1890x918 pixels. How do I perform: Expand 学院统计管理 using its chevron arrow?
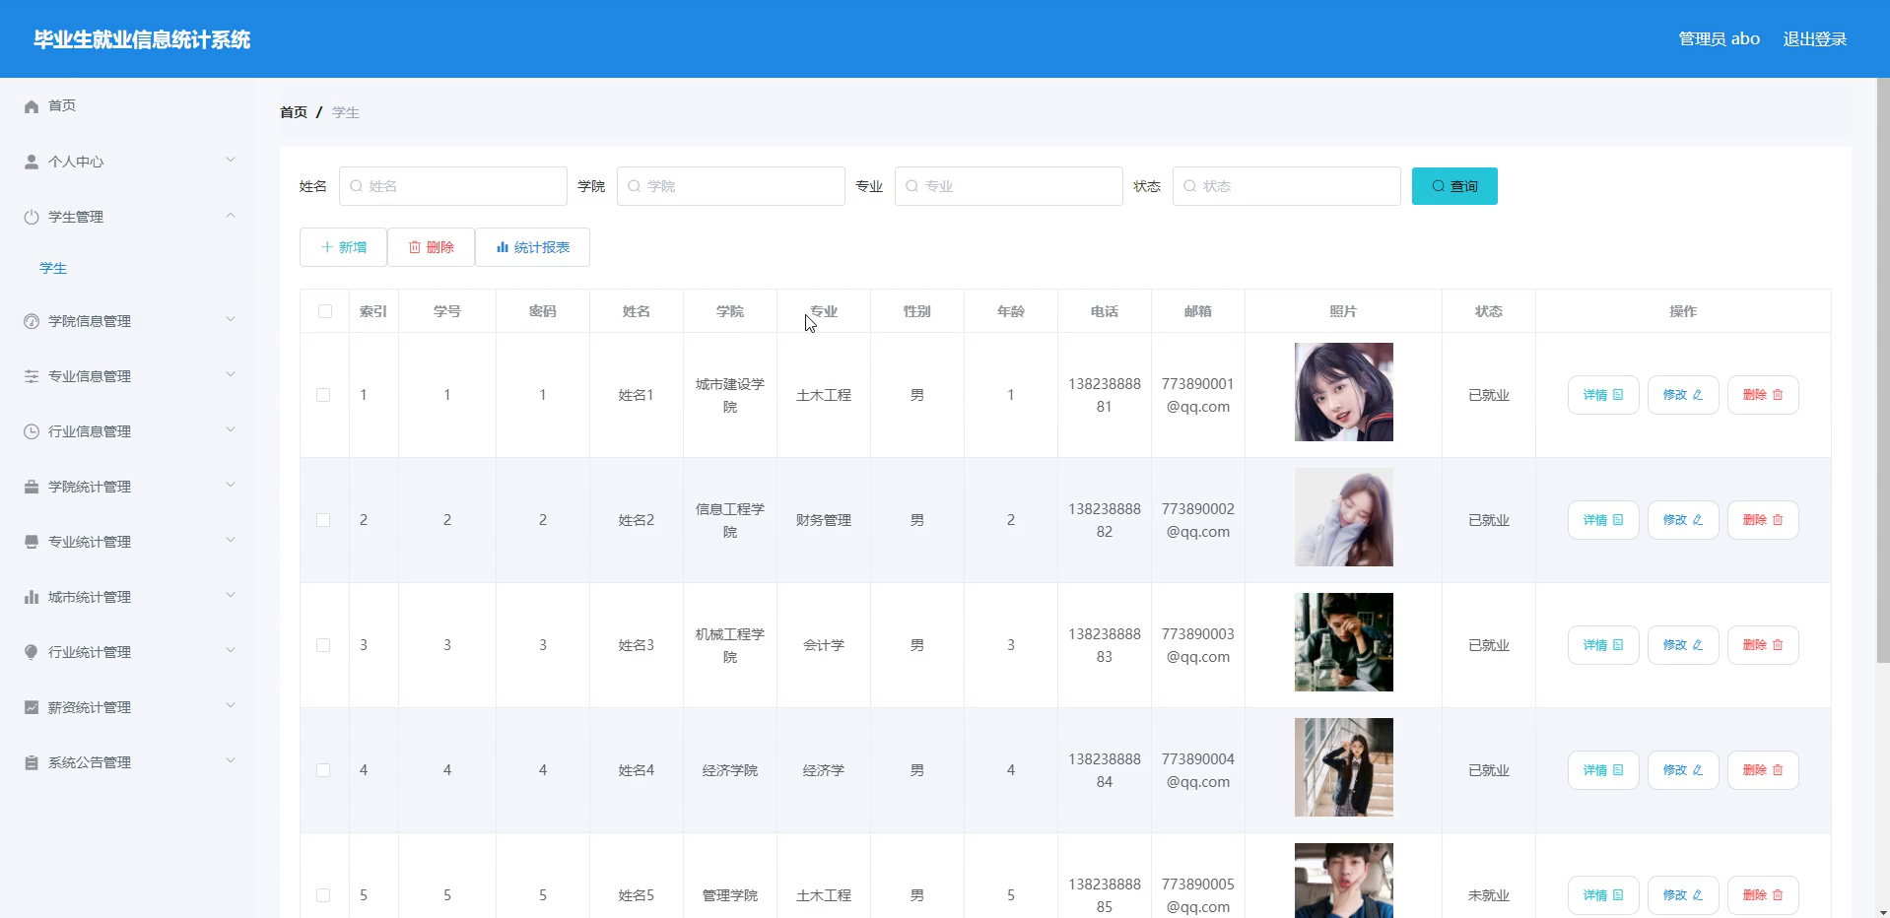coord(231,485)
